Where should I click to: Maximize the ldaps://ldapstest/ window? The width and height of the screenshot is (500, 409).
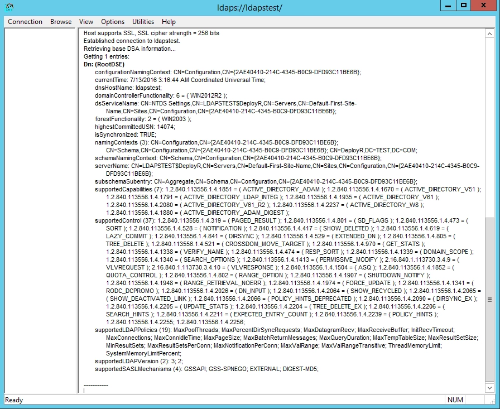click(463, 6)
